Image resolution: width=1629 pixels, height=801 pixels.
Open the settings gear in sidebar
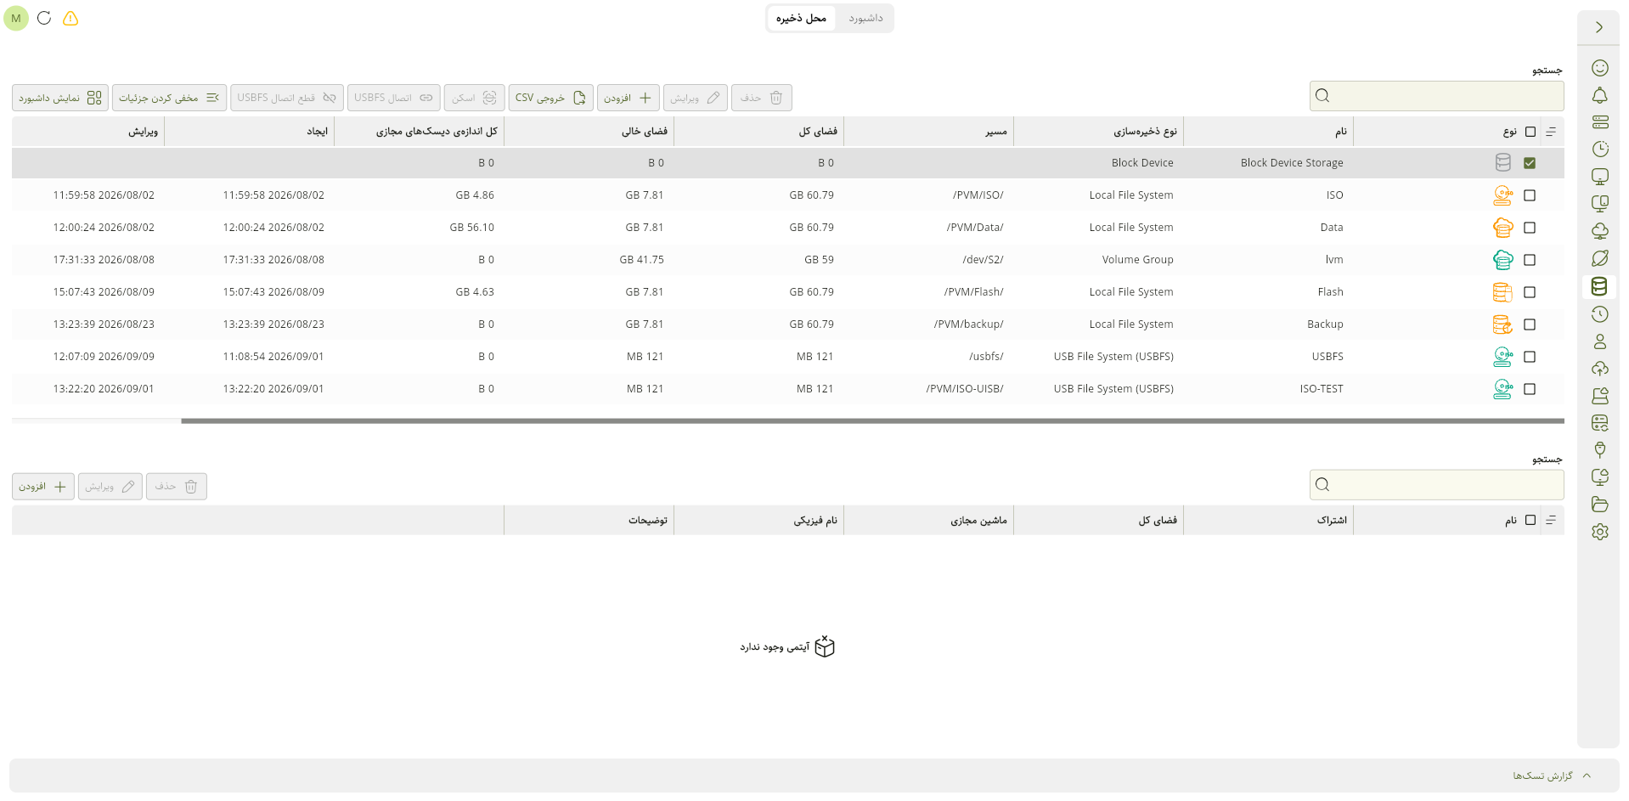[x=1599, y=532]
